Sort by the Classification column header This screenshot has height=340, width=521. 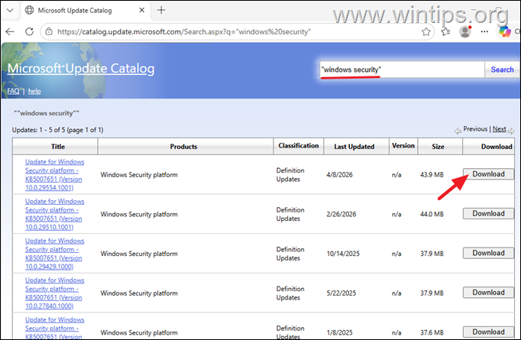pos(299,146)
